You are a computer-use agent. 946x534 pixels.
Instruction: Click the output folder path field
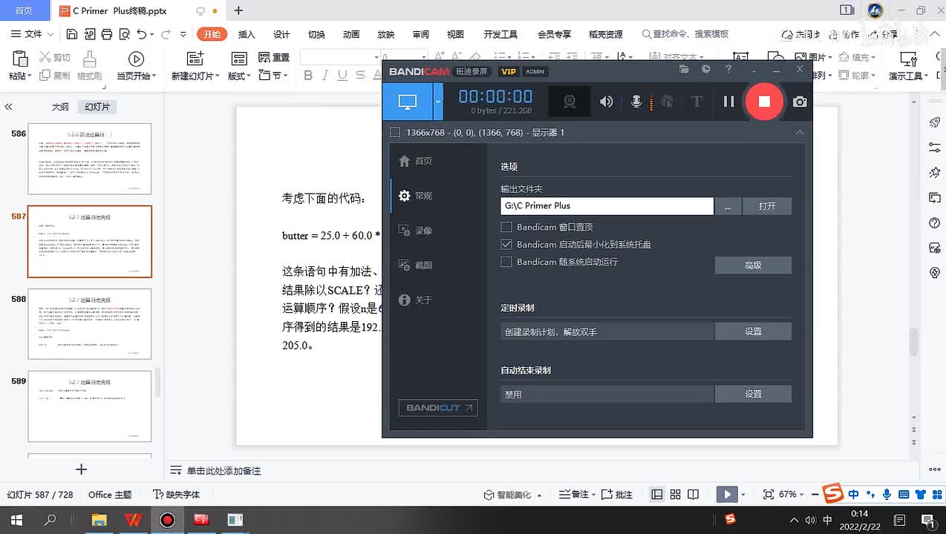tap(607, 205)
